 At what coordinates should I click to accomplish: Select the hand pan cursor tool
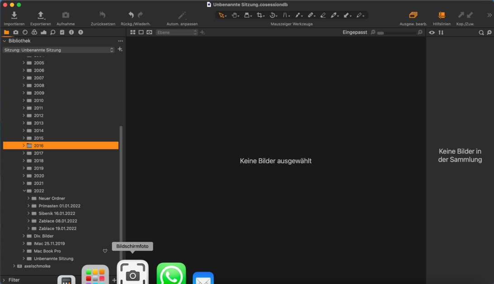(234, 15)
